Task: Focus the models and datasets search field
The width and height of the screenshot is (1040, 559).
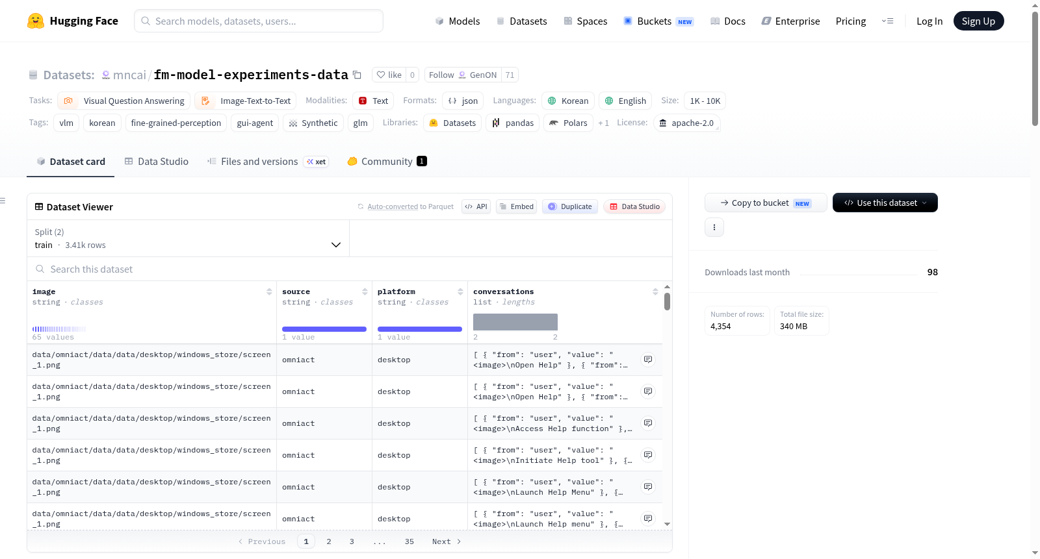Action: point(259,21)
